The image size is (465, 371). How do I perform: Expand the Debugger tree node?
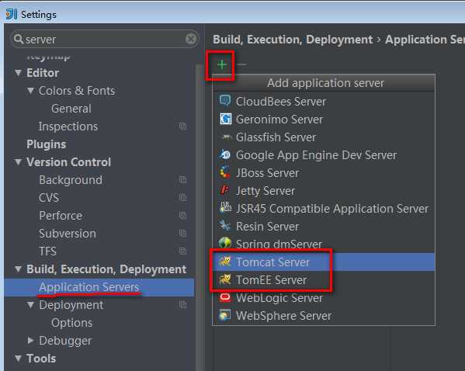click(x=30, y=340)
